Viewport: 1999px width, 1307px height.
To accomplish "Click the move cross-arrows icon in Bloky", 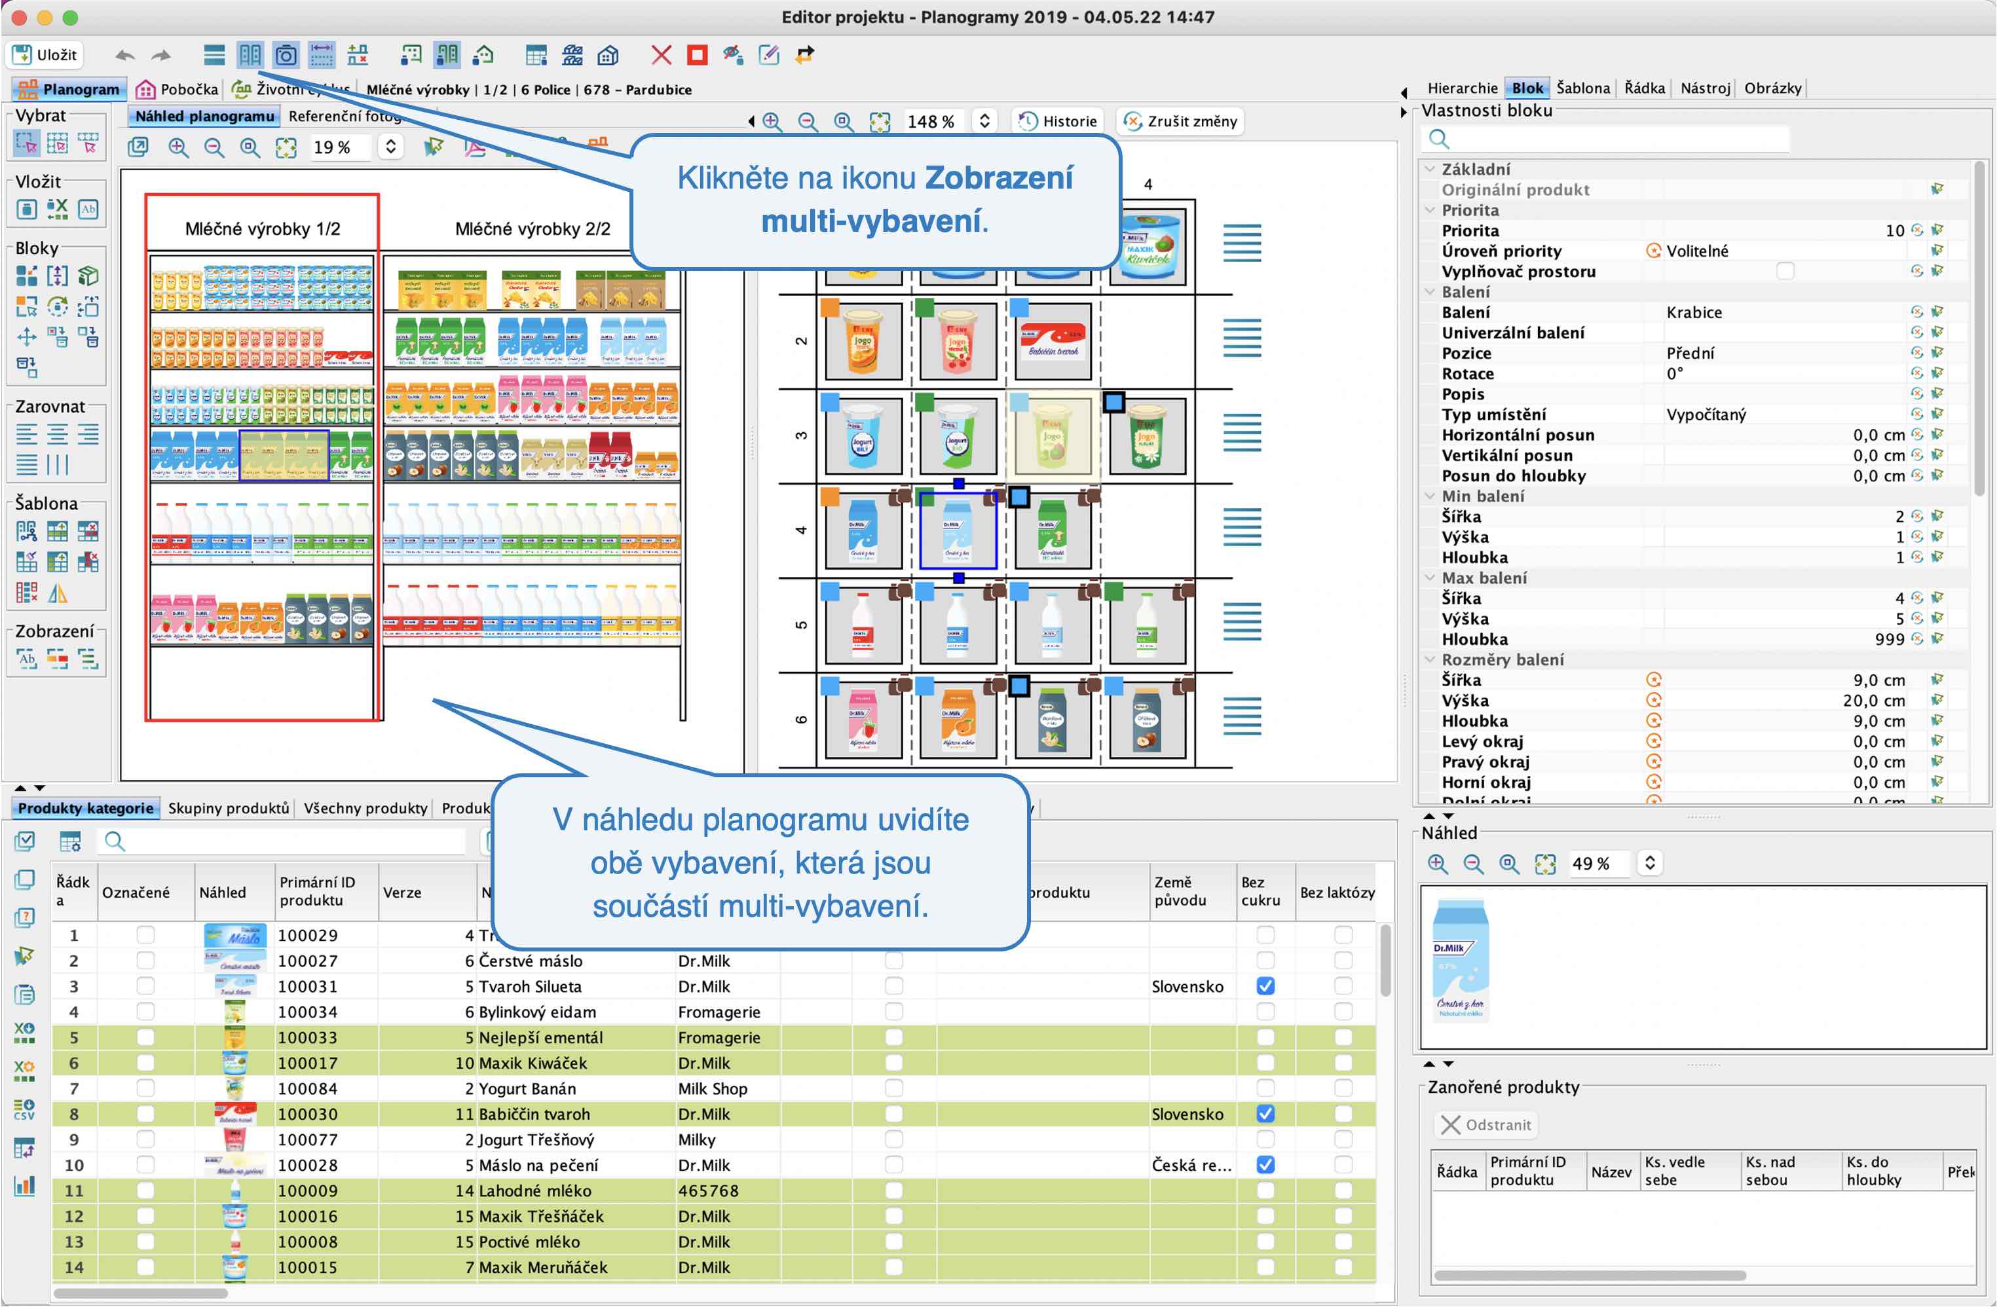I will point(26,337).
